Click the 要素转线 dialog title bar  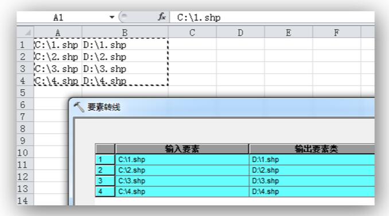coord(222,107)
